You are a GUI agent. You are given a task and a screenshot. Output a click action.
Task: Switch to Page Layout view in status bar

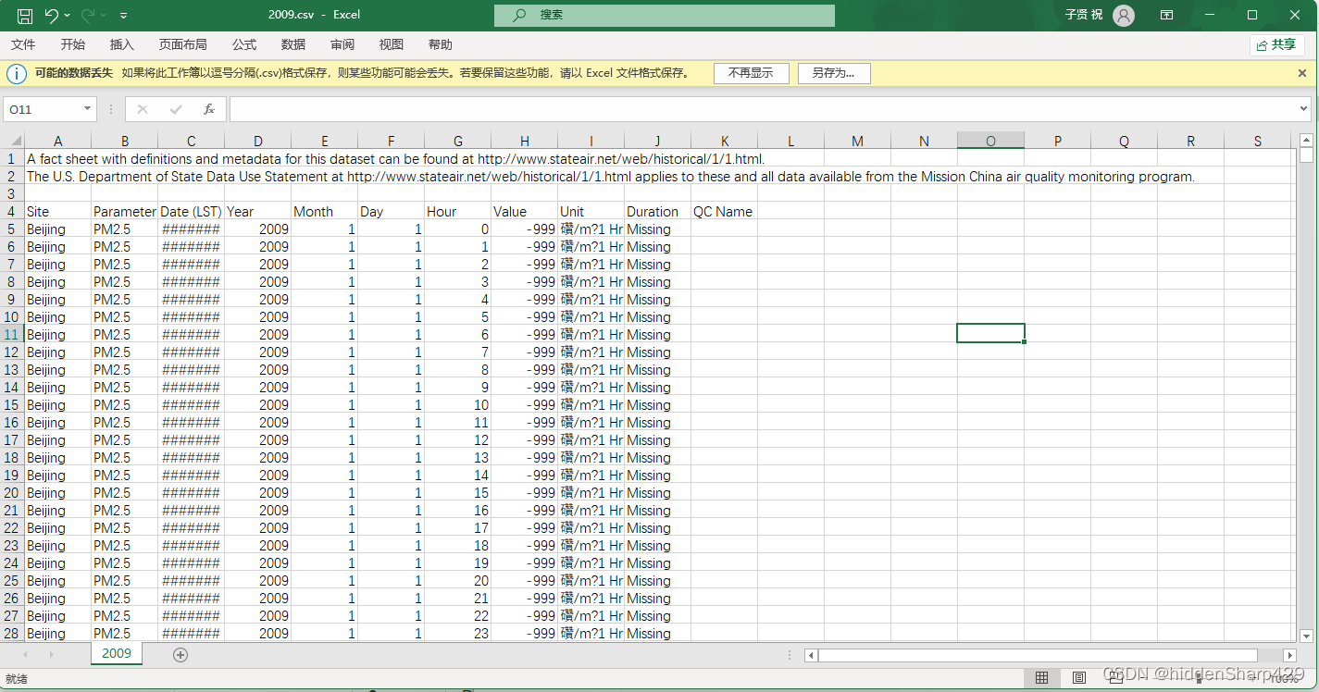[x=1079, y=678]
